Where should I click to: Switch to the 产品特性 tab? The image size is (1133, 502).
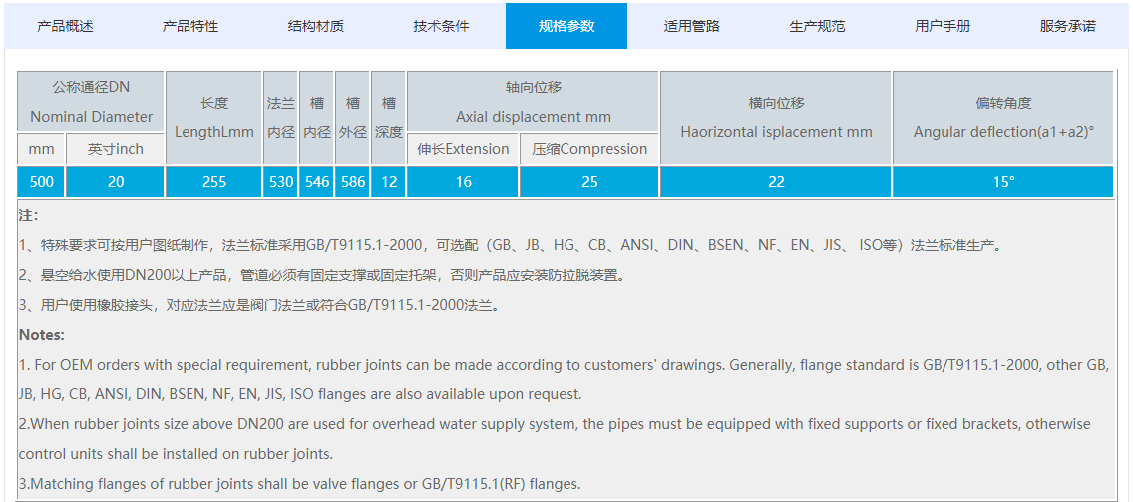pyautogui.click(x=190, y=26)
